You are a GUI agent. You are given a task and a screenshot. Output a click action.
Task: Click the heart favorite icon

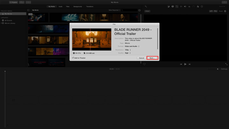point(144,64)
